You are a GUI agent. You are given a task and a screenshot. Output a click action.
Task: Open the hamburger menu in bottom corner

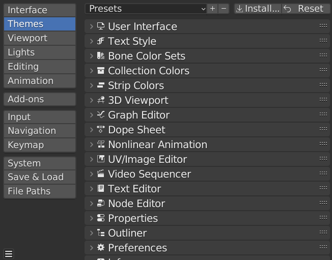9,254
